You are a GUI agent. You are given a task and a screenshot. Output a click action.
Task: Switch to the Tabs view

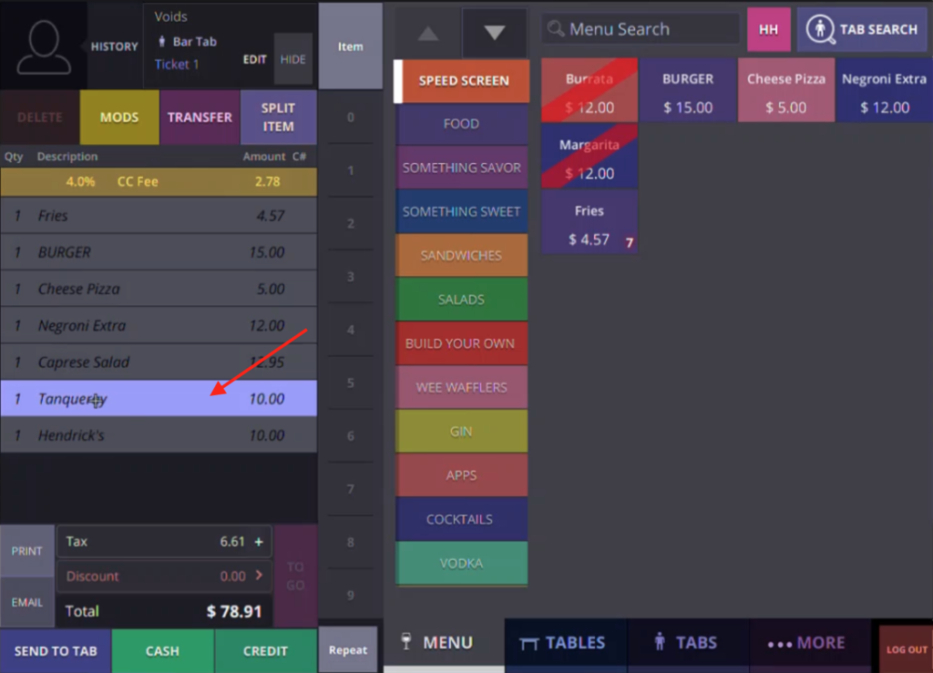tap(686, 643)
